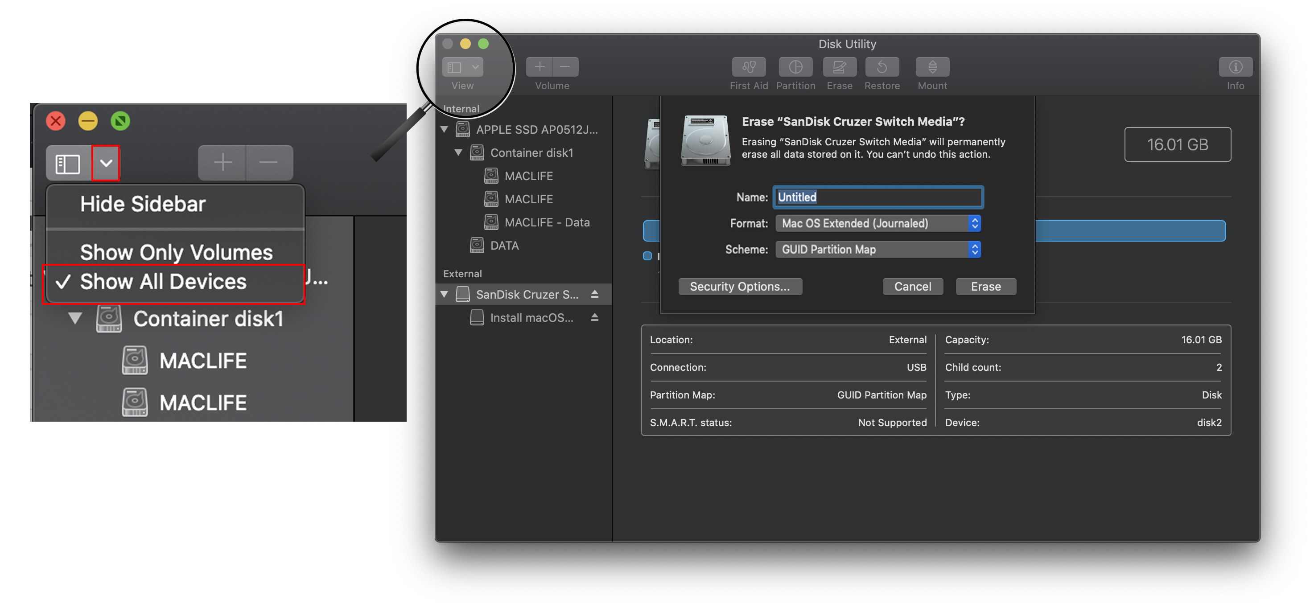
Task: Eject the Install macOS volume
Action: (595, 317)
